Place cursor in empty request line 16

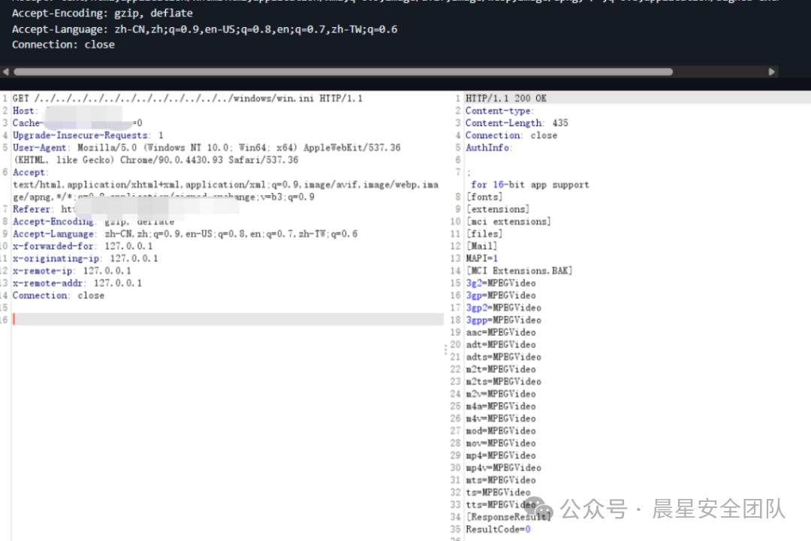225,320
